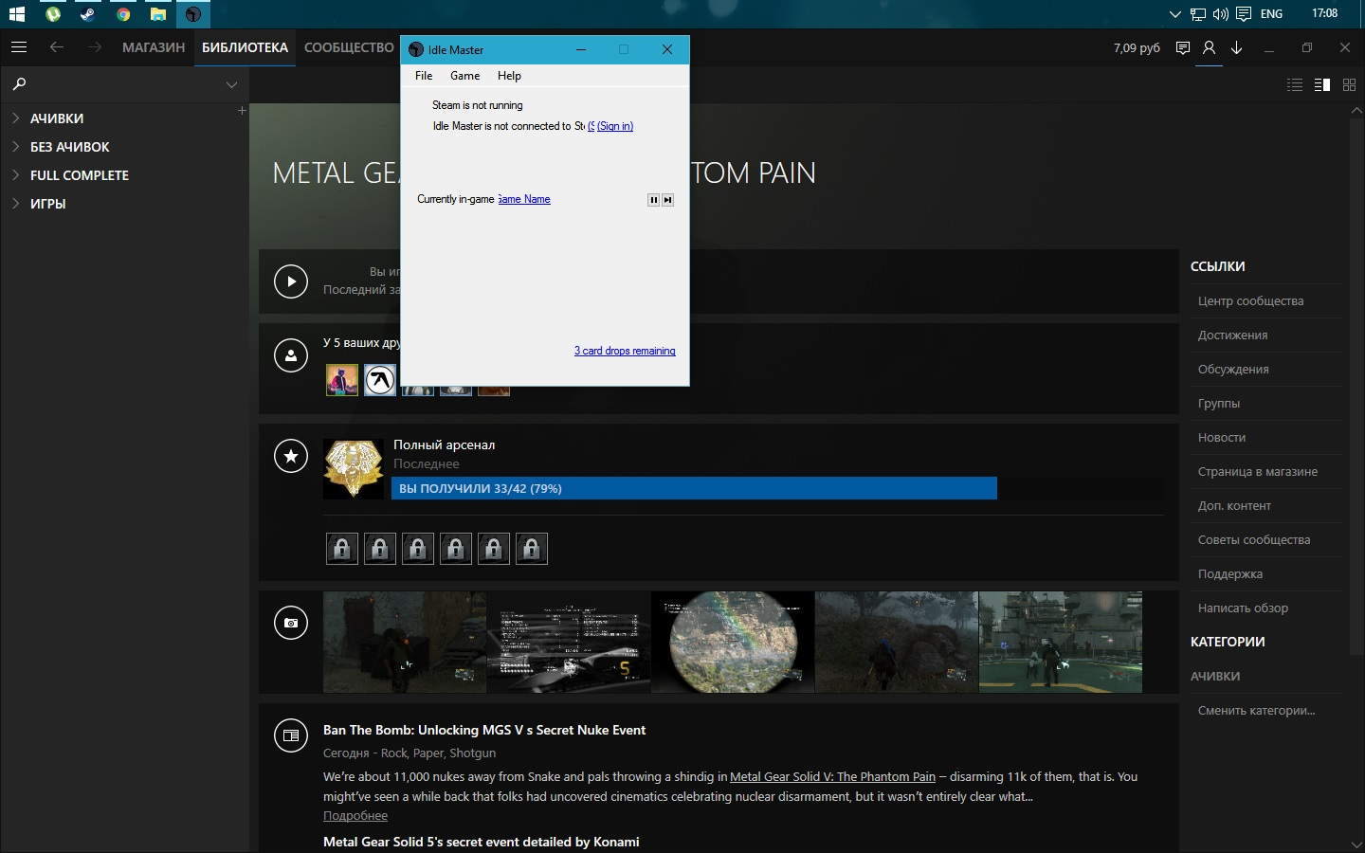Screen dimensions: 1365x853
Task: Click the plus icon to add category
Action: click(x=242, y=111)
